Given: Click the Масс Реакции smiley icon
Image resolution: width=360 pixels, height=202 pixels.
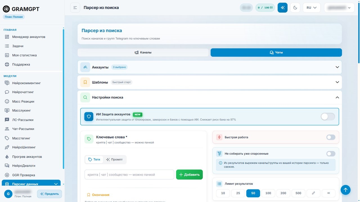Looking at the screenshot, I should [7, 101].
